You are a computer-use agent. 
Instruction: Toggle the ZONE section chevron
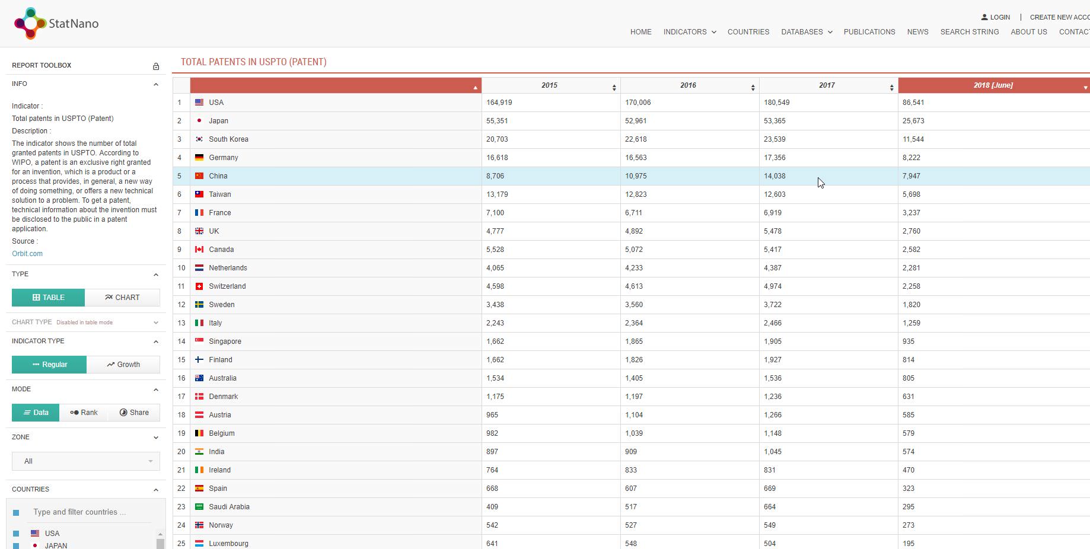point(156,438)
